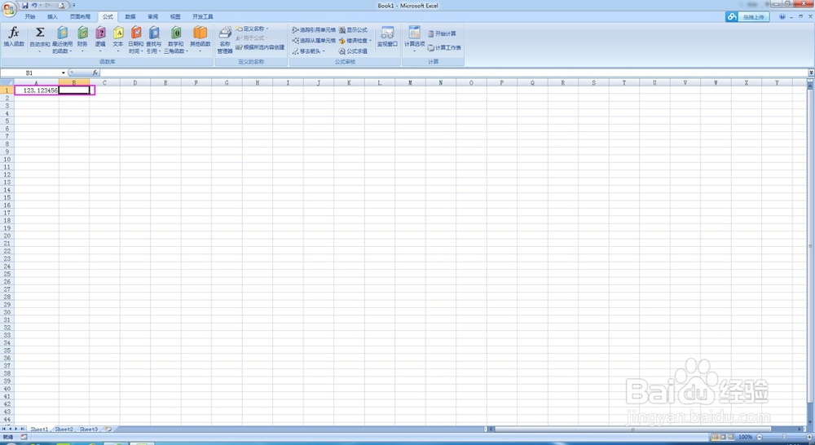Click Undo in Quick Access Toolbar
Image resolution: width=815 pixels, height=445 pixels.
click(34, 5)
